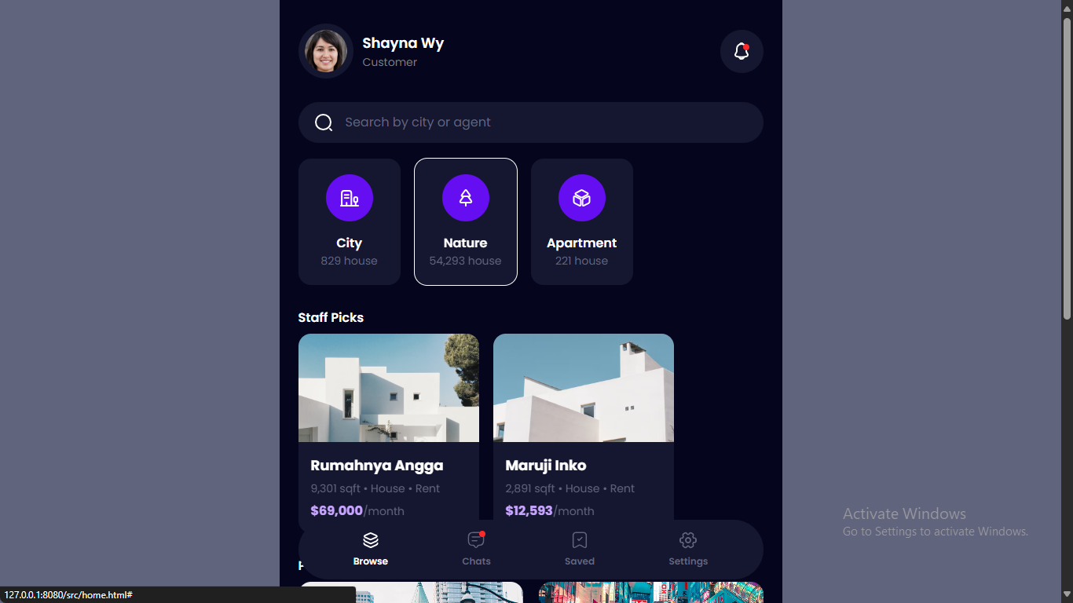Click the Rumahnya Angga listing title
This screenshot has width=1073, height=603.
[x=377, y=466]
